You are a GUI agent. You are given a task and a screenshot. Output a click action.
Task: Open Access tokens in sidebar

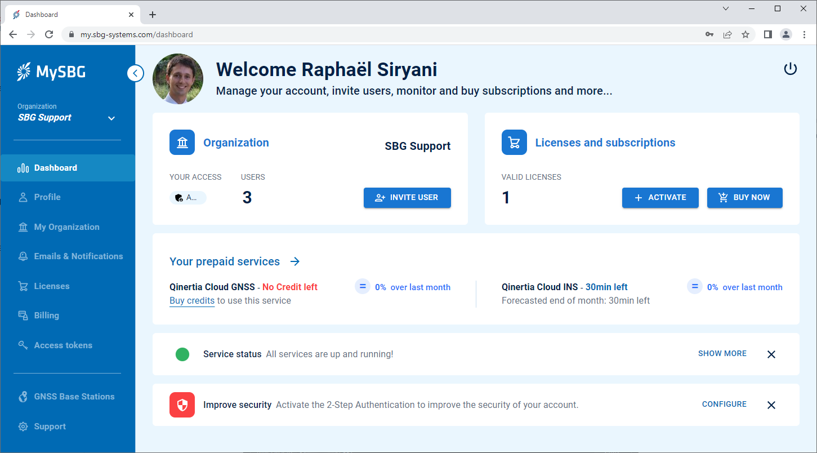(x=63, y=345)
